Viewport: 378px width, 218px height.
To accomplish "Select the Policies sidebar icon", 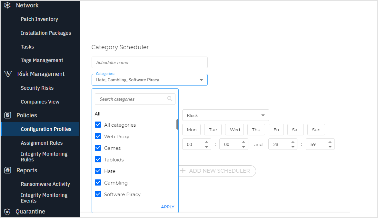I will 7,115.
